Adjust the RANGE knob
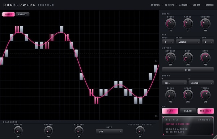The height and width of the screenshot is (139, 217). pos(188,24)
